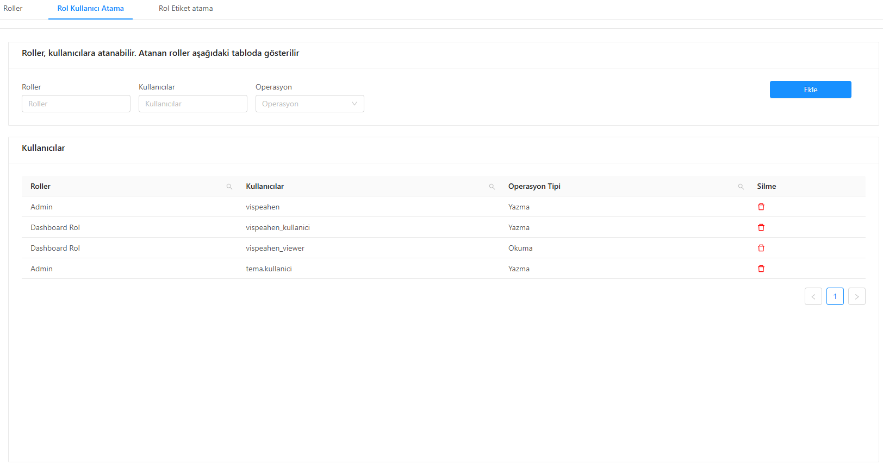Delete the vispeahen Admin role assignment
This screenshot has width=883, height=465.
(x=761, y=207)
